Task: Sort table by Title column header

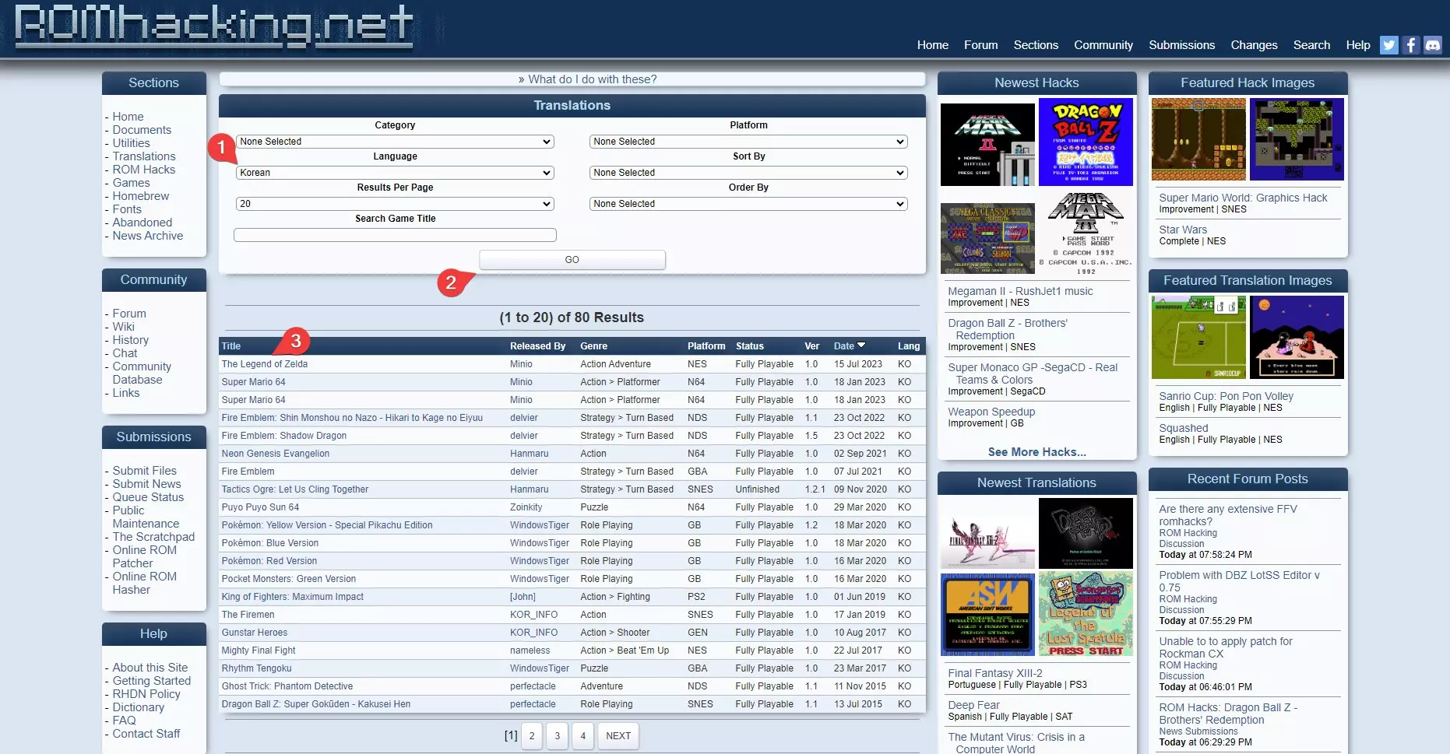Action: (231, 346)
